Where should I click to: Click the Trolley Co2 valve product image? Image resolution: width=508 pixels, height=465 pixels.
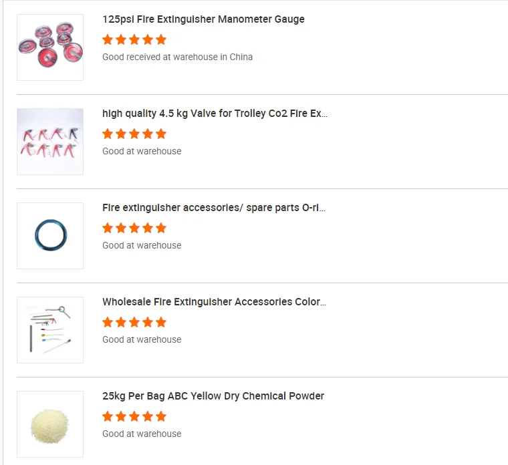point(50,142)
